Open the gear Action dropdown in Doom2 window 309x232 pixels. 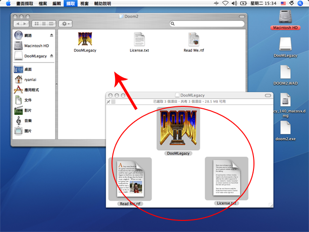tap(66, 24)
